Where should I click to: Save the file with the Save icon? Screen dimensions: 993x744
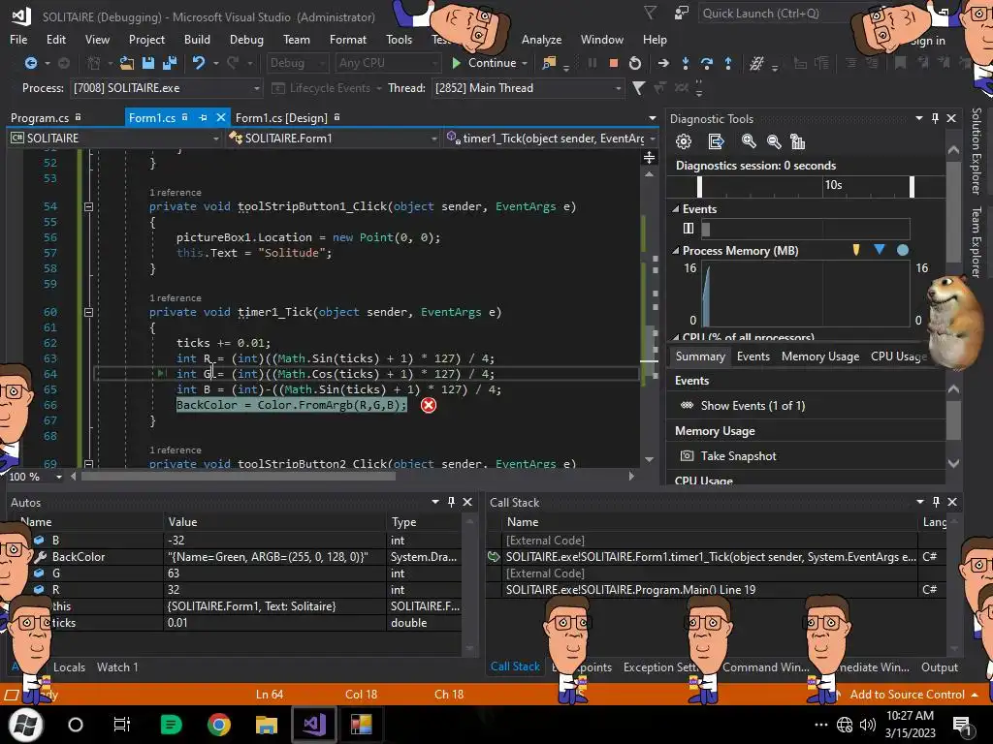148,63
